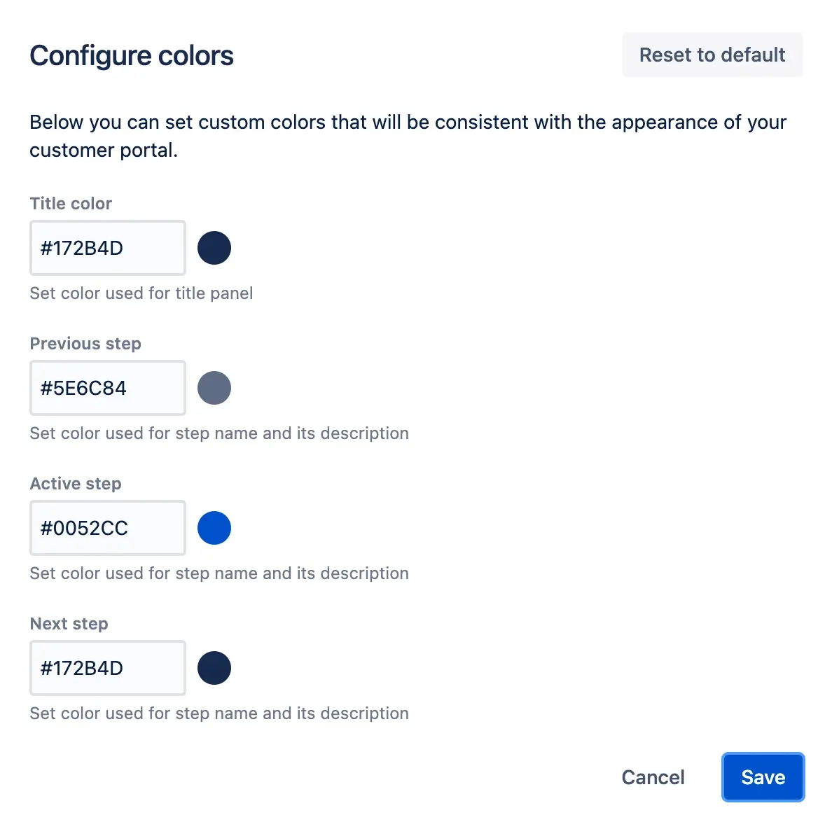This screenshot has height=836, width=832.
Task: Click the Save button
Action: 763,777
